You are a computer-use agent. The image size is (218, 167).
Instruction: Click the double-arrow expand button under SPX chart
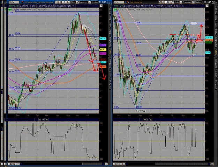click(x=212, y=164)
